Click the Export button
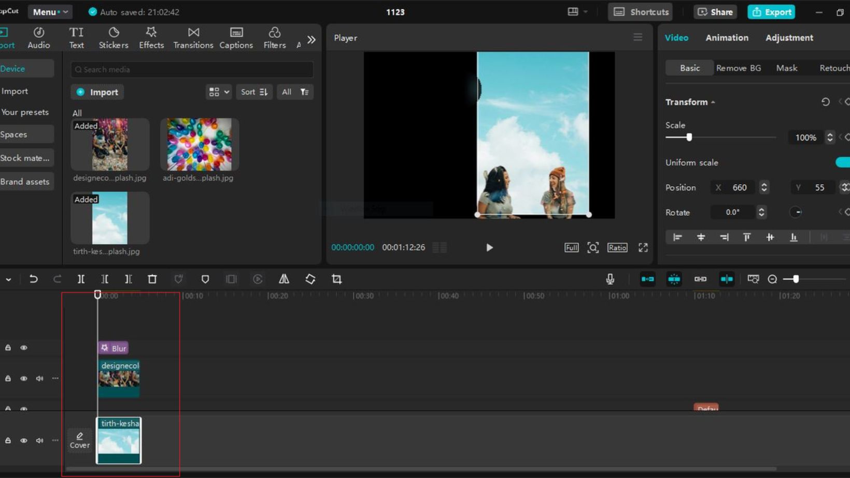Viewport: 850px width, 478px height. tap(771, 12)
